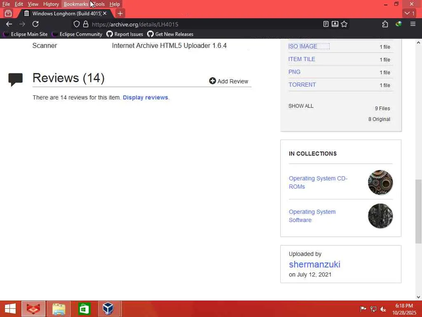Screen dimensions: 422x317
Task: Open the TORRENT download link
Action: (x=302, y=85)
